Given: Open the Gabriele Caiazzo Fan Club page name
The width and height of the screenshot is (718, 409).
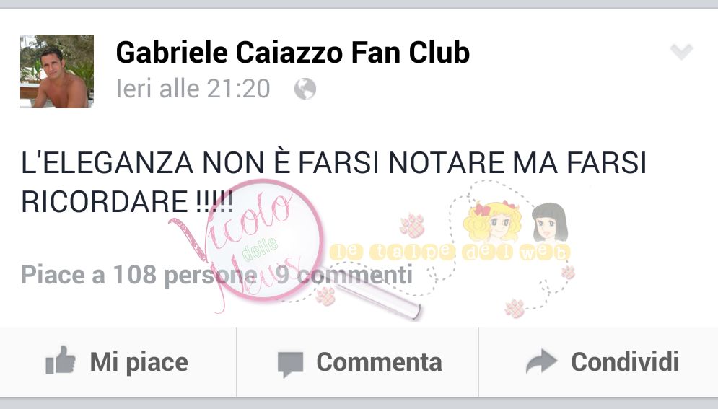Looking at the screenshot, I should (x=292, y=52).
